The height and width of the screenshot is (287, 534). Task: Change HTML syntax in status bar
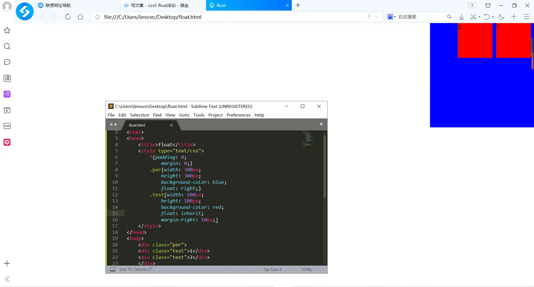[x=307, y=269]
